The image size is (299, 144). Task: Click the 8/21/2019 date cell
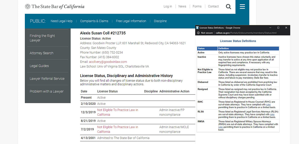[88, 121]
